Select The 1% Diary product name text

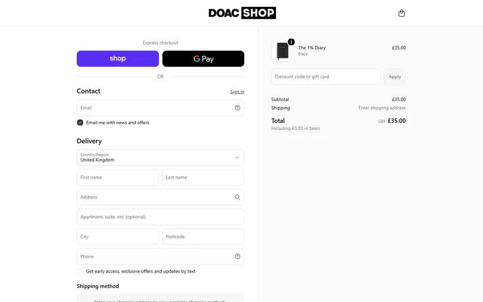coord(312,48)
